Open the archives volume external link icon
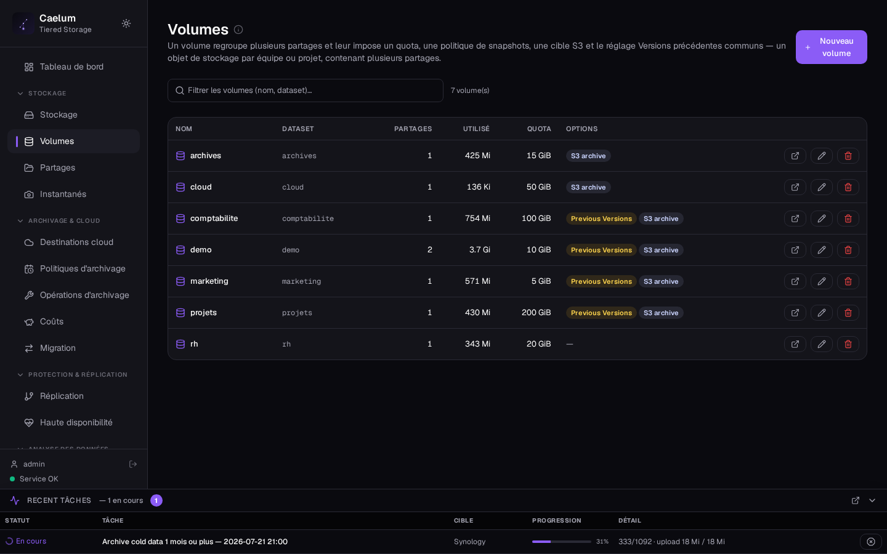Image resolution: width=887 pixels, height=554 pixels. click(x=795, y=156)
